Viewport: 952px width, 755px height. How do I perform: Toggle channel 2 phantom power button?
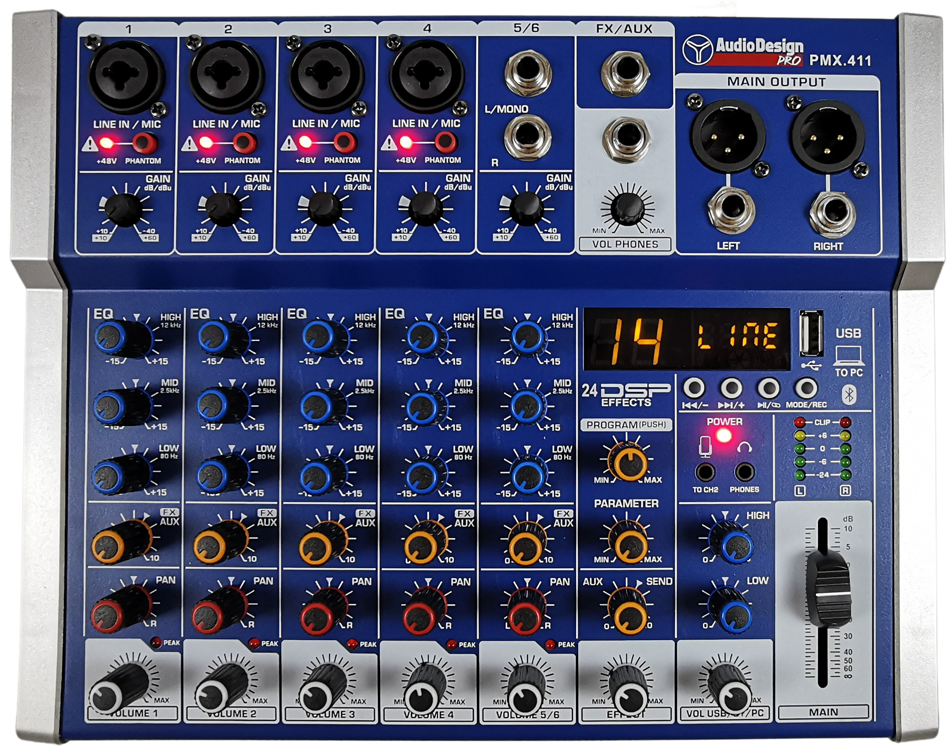pyautogui.click(x=244, y=142)
